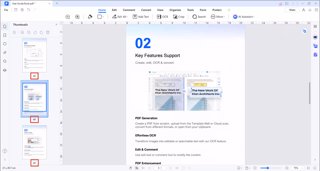320x171 pixels.
Task: Click the Add Text tool
Action: coord(141,16)
